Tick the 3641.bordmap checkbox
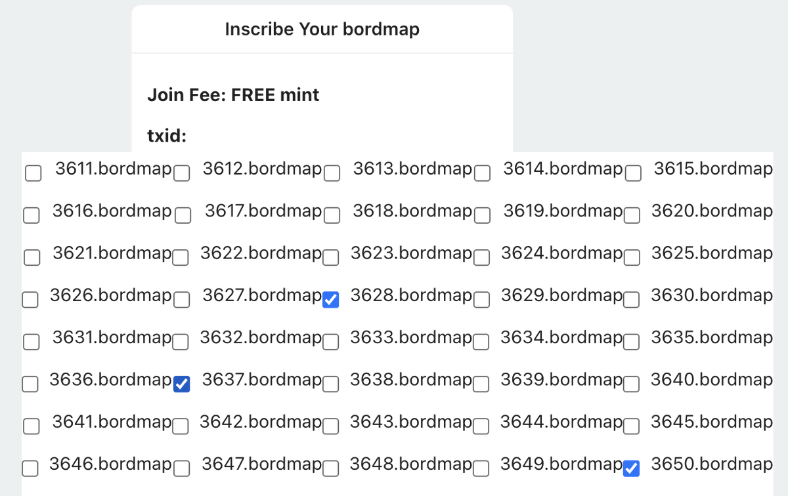The width and height of the screenshot is (788, 496). point(31,426)
